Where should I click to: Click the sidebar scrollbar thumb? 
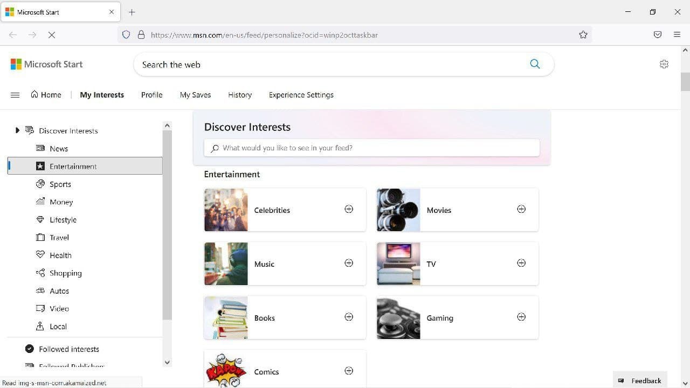pos(167,225)
